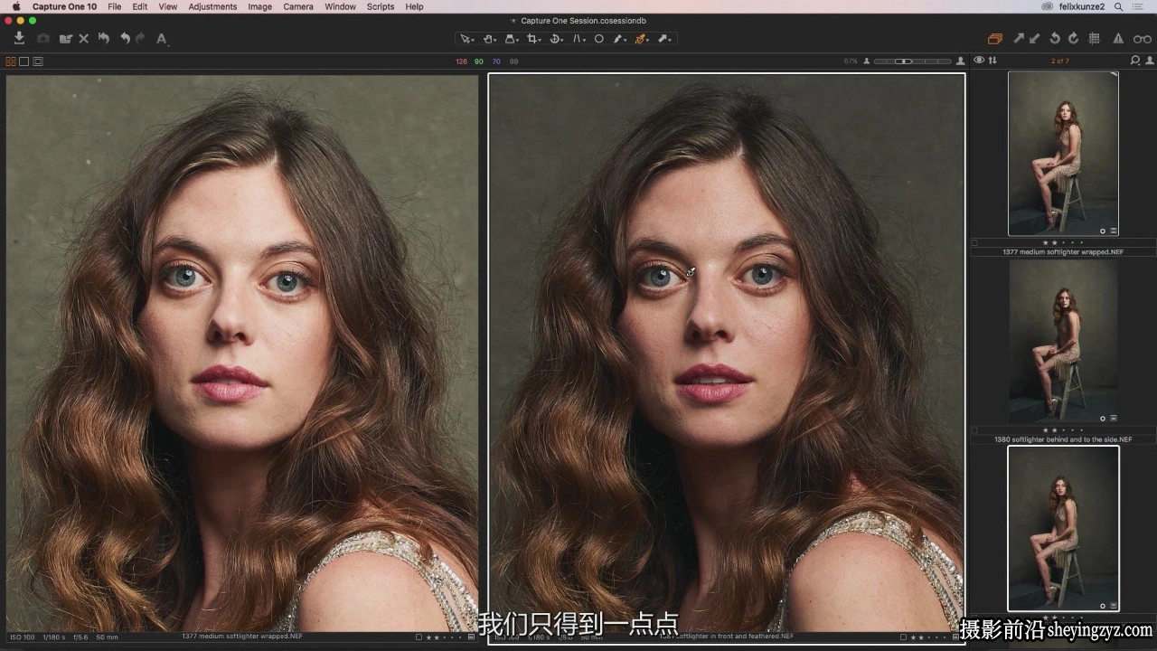Screen dimensions: 1157x651
Task: Click filename '1380 softlighter behind and to the side.NEF'
Action: pos(1063,439)
